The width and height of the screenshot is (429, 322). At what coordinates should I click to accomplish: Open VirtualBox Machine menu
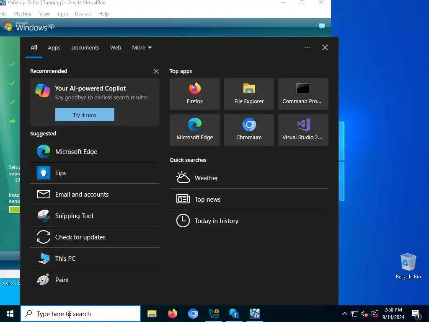(x=23, y=14)
